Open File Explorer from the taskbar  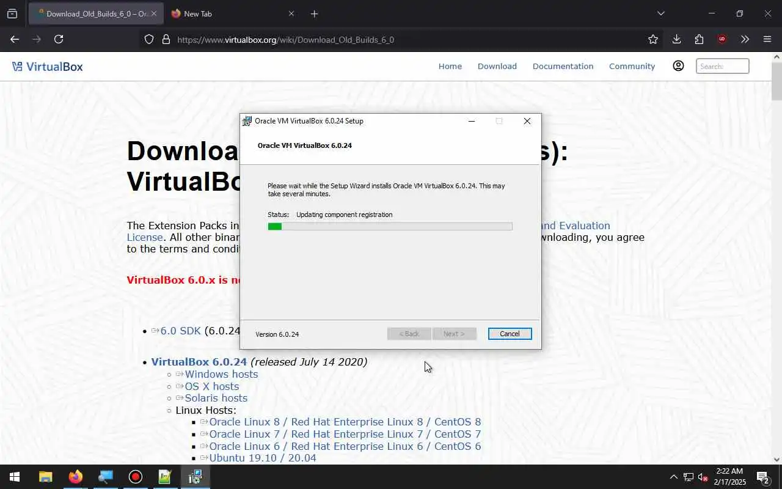(x=46, y=477)
